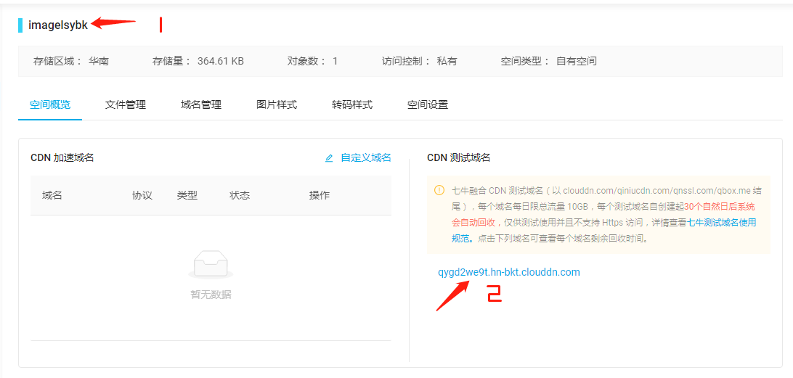
Task: Click the warning info icon in CDN notice
Action: click(439, 191)
